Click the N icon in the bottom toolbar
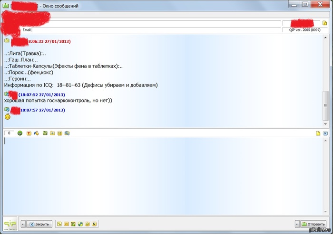333x235 pixels. coord(94,224)
